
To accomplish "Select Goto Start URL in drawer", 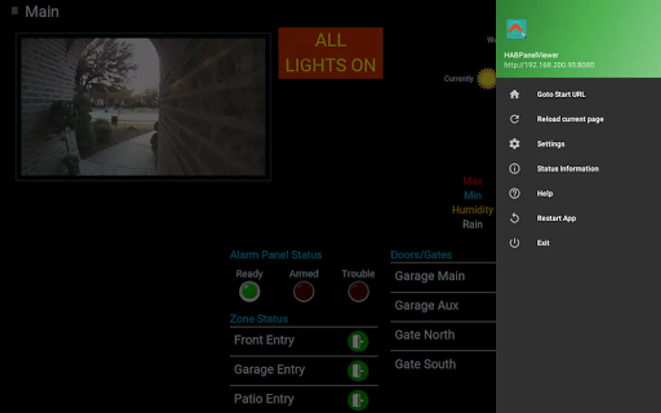I will [578, 94].
